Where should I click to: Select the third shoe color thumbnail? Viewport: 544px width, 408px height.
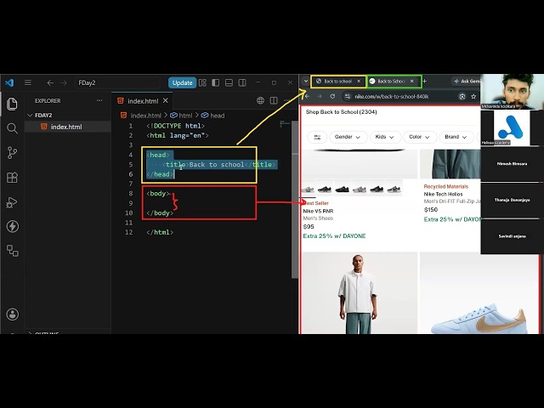(x=342, y=189)
